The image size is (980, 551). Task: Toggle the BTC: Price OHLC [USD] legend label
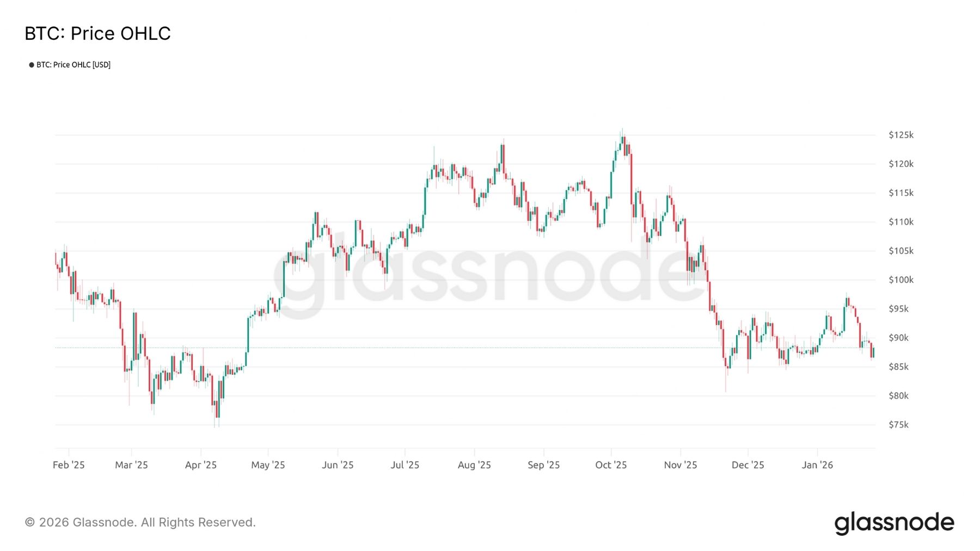[73, 65]
